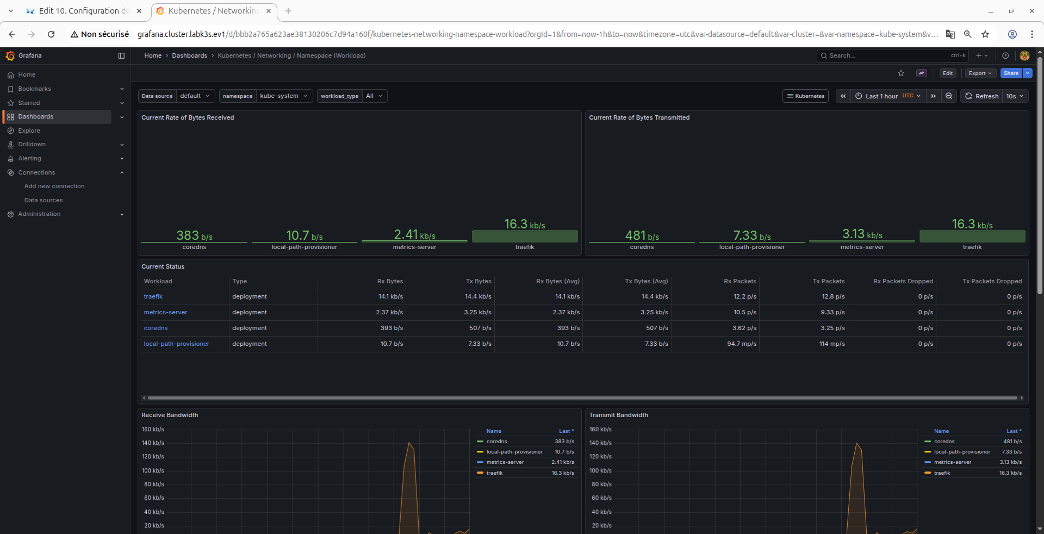Open the help question mark icon
This screenshot has width=1044, height=534.
point(1005,55)
